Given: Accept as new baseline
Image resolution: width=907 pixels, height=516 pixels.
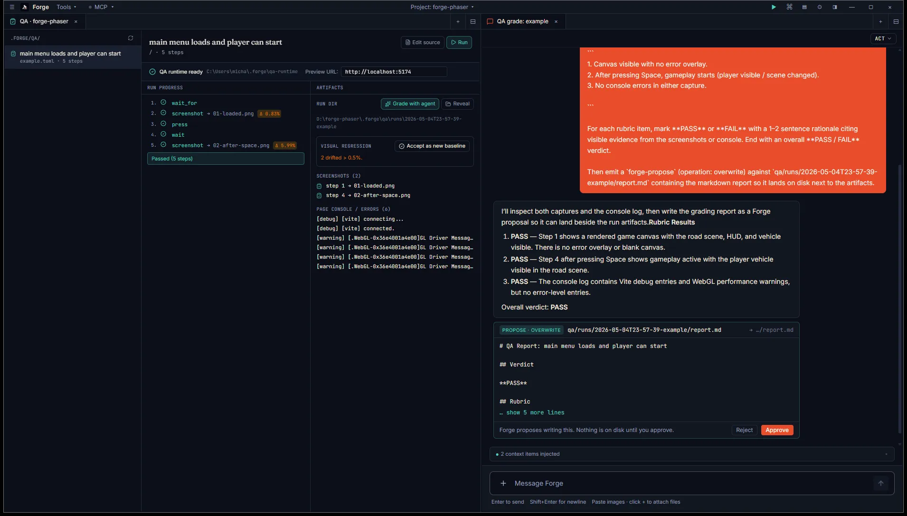Looking at the screenshot, I should (x=432, y=146).
